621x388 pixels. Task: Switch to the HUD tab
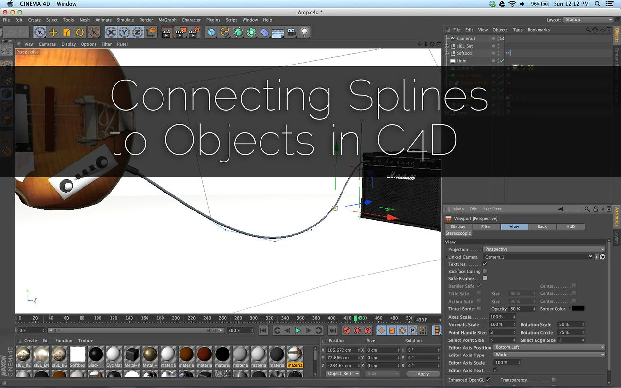[x=571, y=226]
